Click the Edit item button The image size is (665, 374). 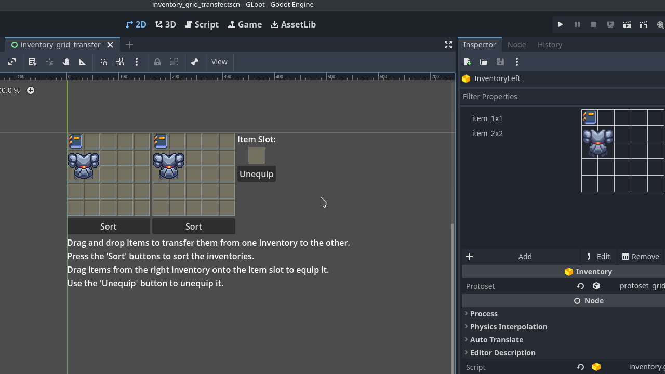[x=598, y=257]
